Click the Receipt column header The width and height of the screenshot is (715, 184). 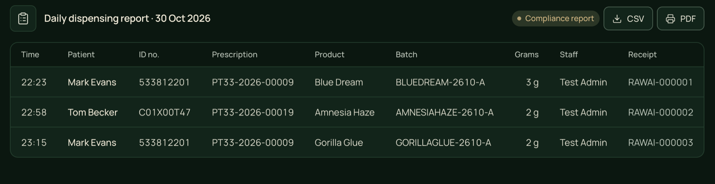(x=642, y=55)
